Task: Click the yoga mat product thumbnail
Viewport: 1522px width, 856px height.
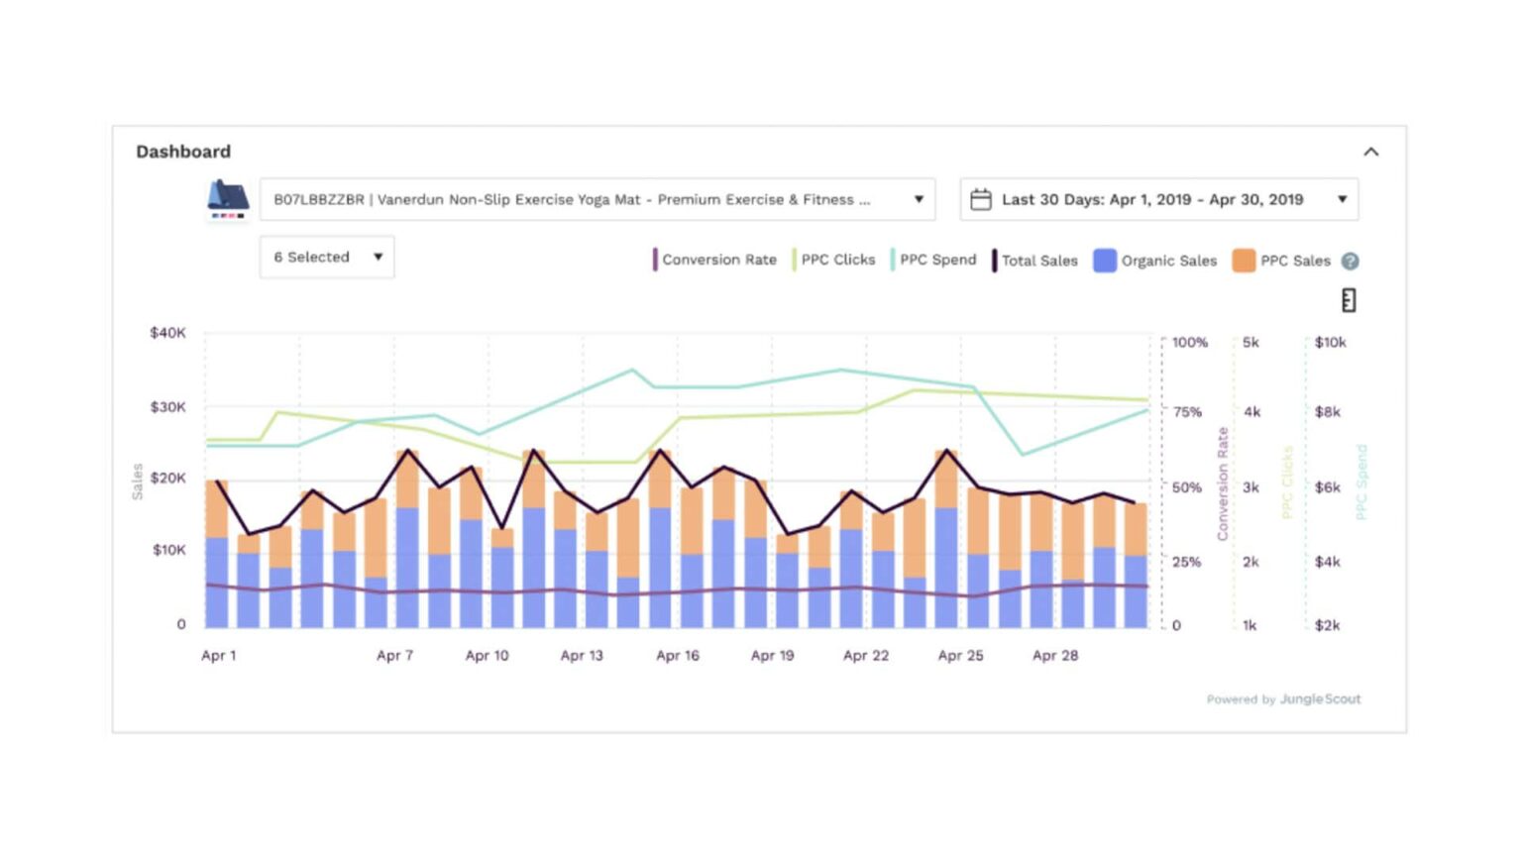Action: click(226, 198)
